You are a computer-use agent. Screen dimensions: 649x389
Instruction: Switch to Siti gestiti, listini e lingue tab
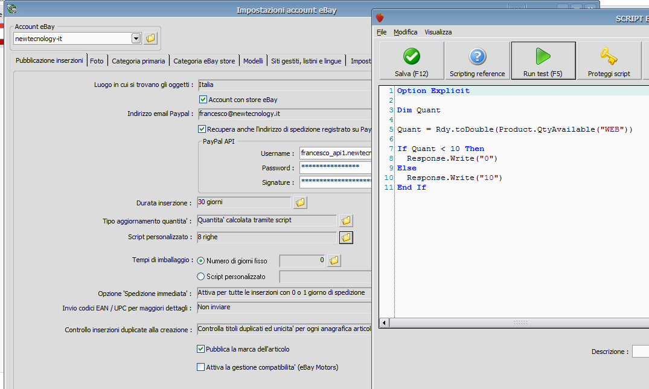click(306, 61)
